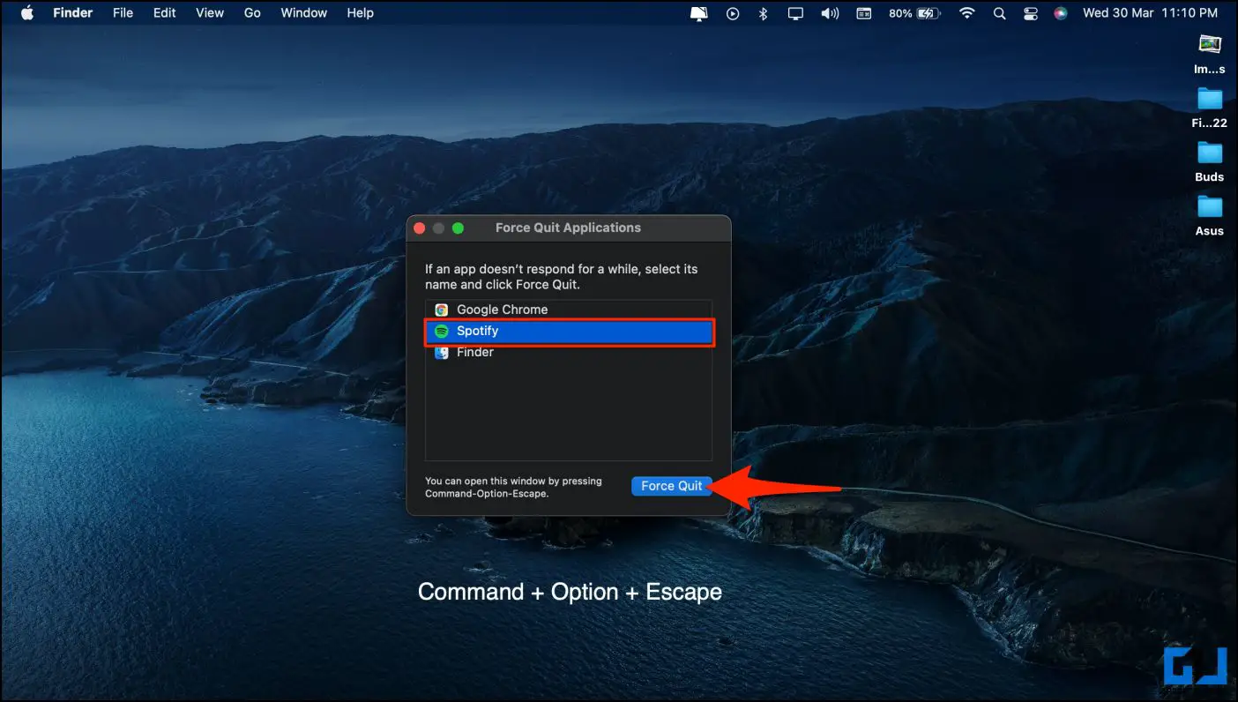Open Spotlight search magnifier

click(x=999, y=13)
